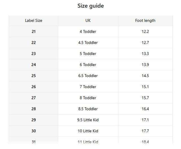
Task: Click the Size guide heading
Action: (90, 6)
